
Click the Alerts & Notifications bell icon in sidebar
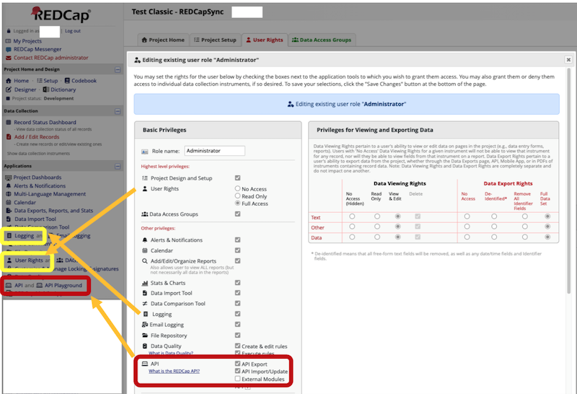pyautogui.click(x=9, y=186)
